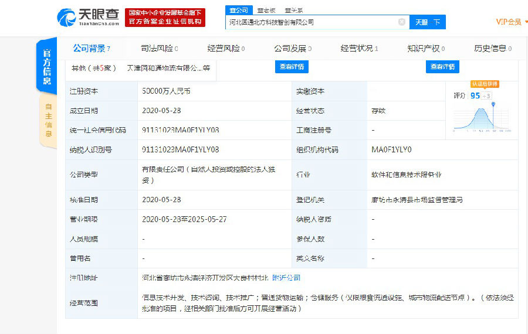Select industry 软件和信息技术服务业
528x334 pixels.
(406, 175)
